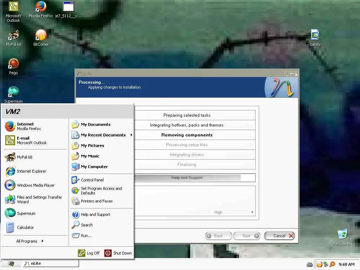Open Control Panel
Viewport: 360px width, 270px height.
(x=102, y=180)
